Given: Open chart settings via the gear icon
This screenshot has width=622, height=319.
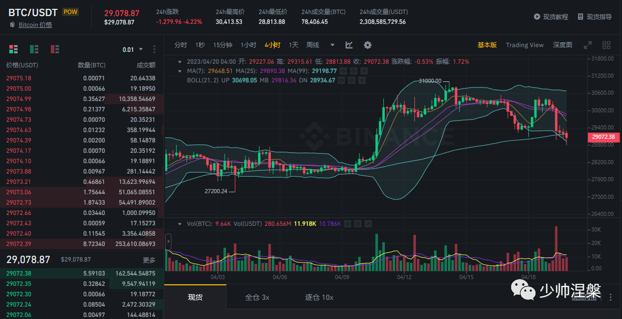Looking at the screenshot, I should pyautogui.click(x=367, y=45).
